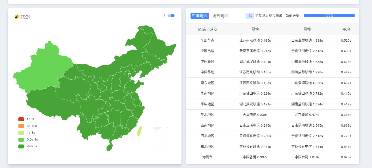Click Hainan island on the map

[109, 148]
